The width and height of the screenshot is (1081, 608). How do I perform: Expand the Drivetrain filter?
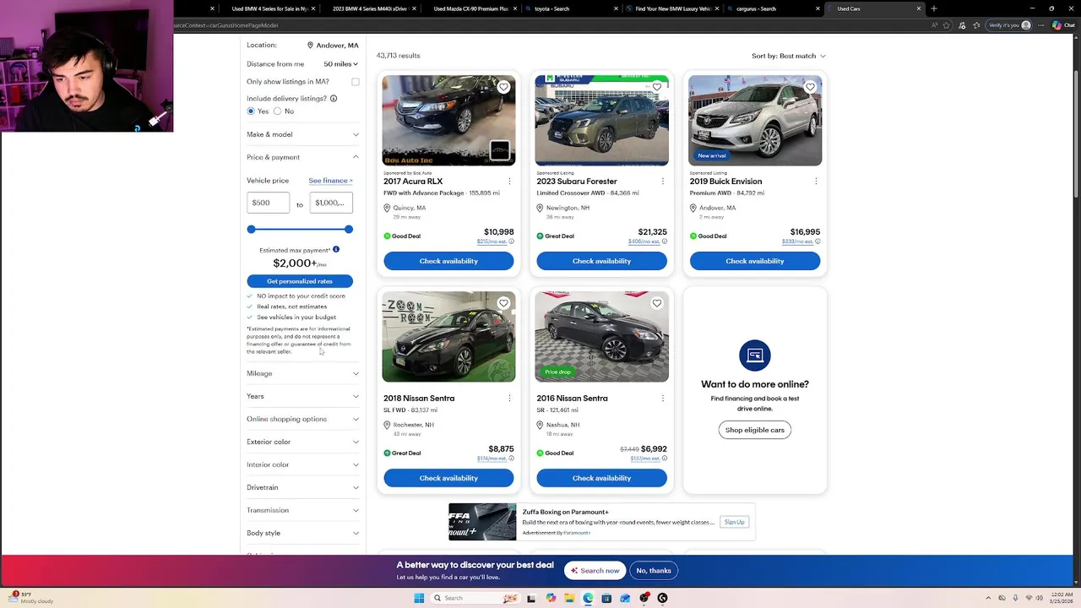pos(302,487)
